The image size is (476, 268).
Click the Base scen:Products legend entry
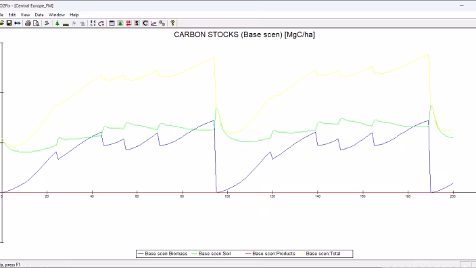pos(270,253)
